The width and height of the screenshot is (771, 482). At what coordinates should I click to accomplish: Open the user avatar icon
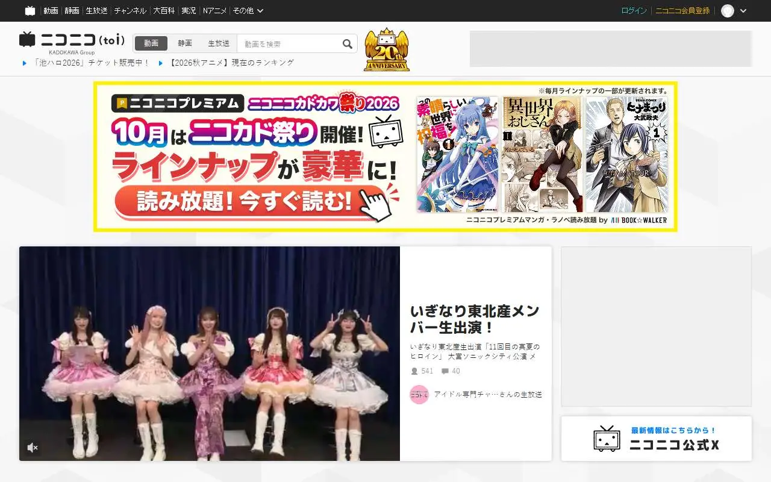(x=728, y=11)
